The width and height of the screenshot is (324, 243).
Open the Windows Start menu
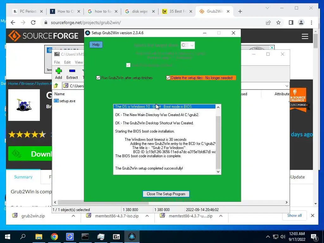tap(8, 237)
